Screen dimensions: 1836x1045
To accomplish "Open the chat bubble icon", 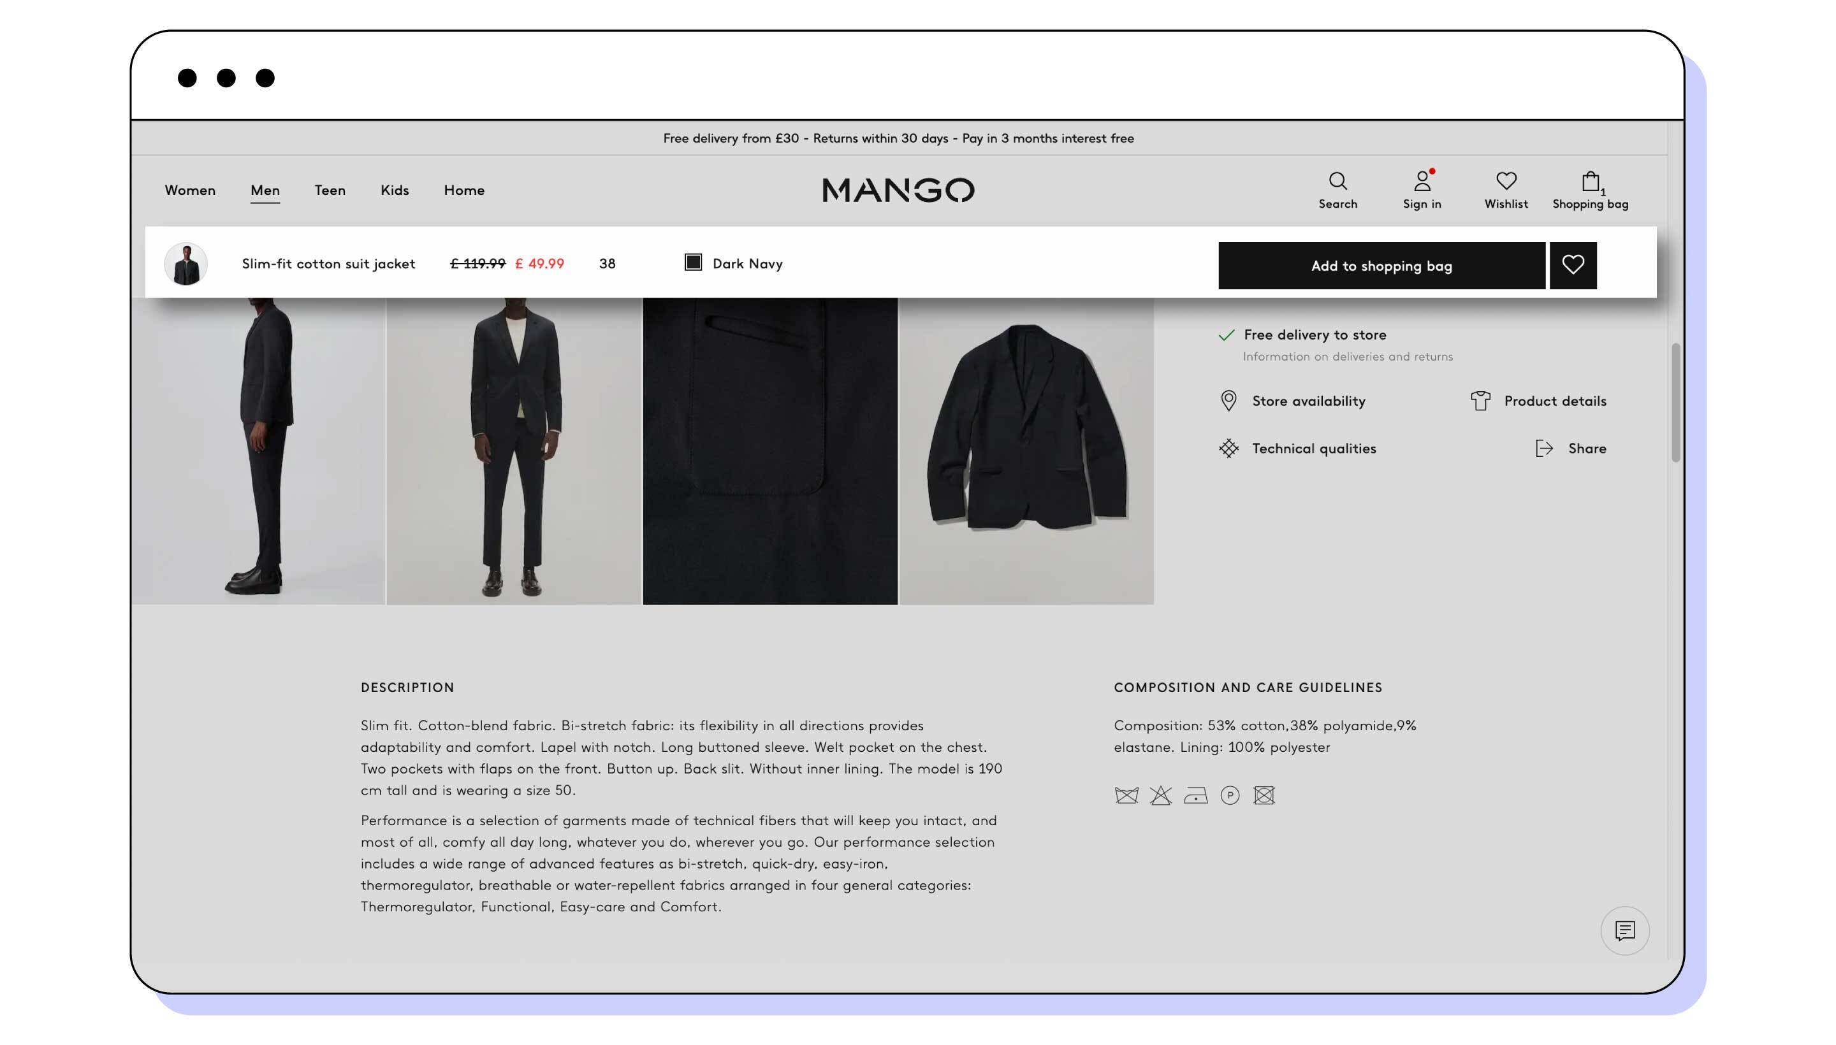I will pyautogui.click(x=1624, y=931).
